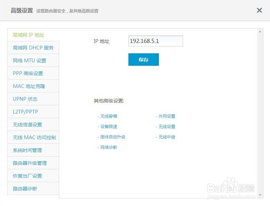Go to MAC 地址克隆 tab
The image size is (270, 206).
33,86
